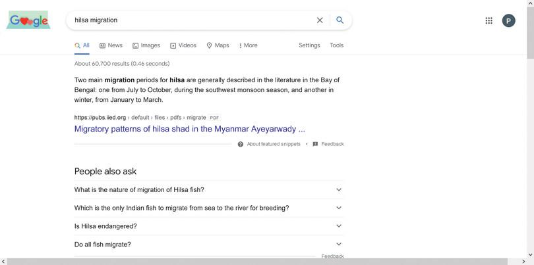The image size is (534, 265).
Task: Open search Settings
Action: tap(309, 45)
